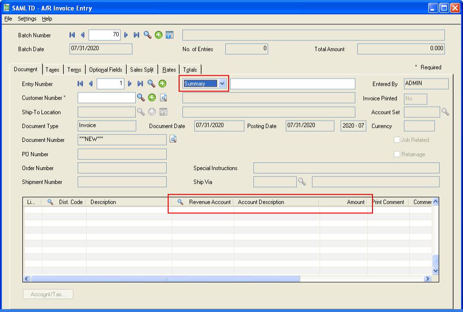Toggle the Job Related checkbox
The width and height of the screenshot is (463, 312).
pyautogui.click(x=397, y=140)
